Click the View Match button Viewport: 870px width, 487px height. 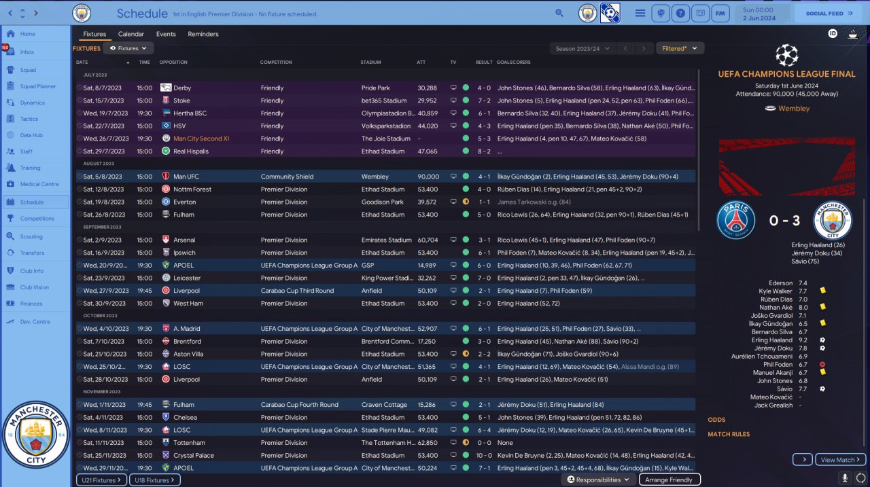pos(841,460)
